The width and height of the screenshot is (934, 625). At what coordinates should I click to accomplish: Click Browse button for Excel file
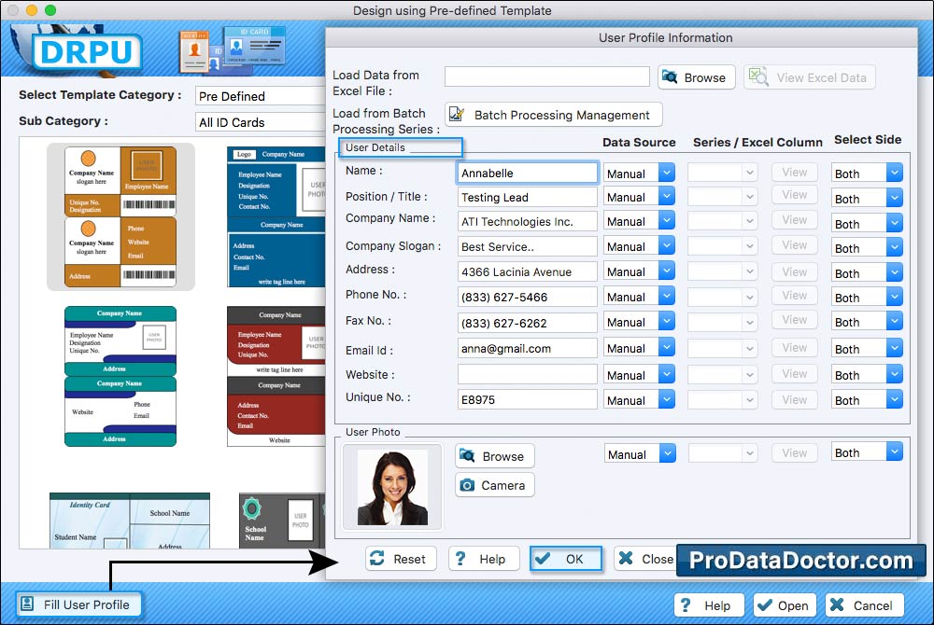[697, 77]
